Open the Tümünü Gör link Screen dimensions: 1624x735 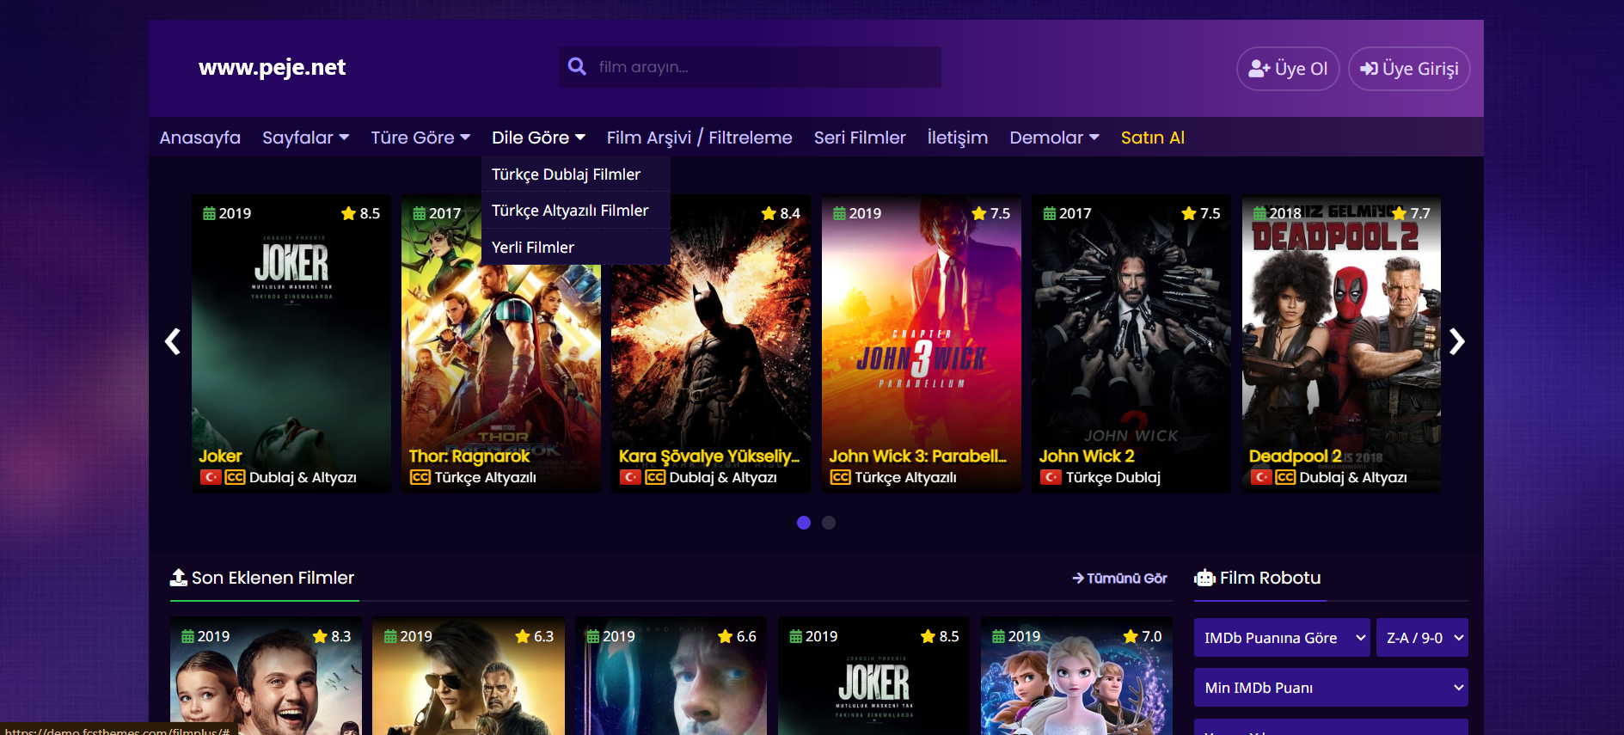point(1119,579)
